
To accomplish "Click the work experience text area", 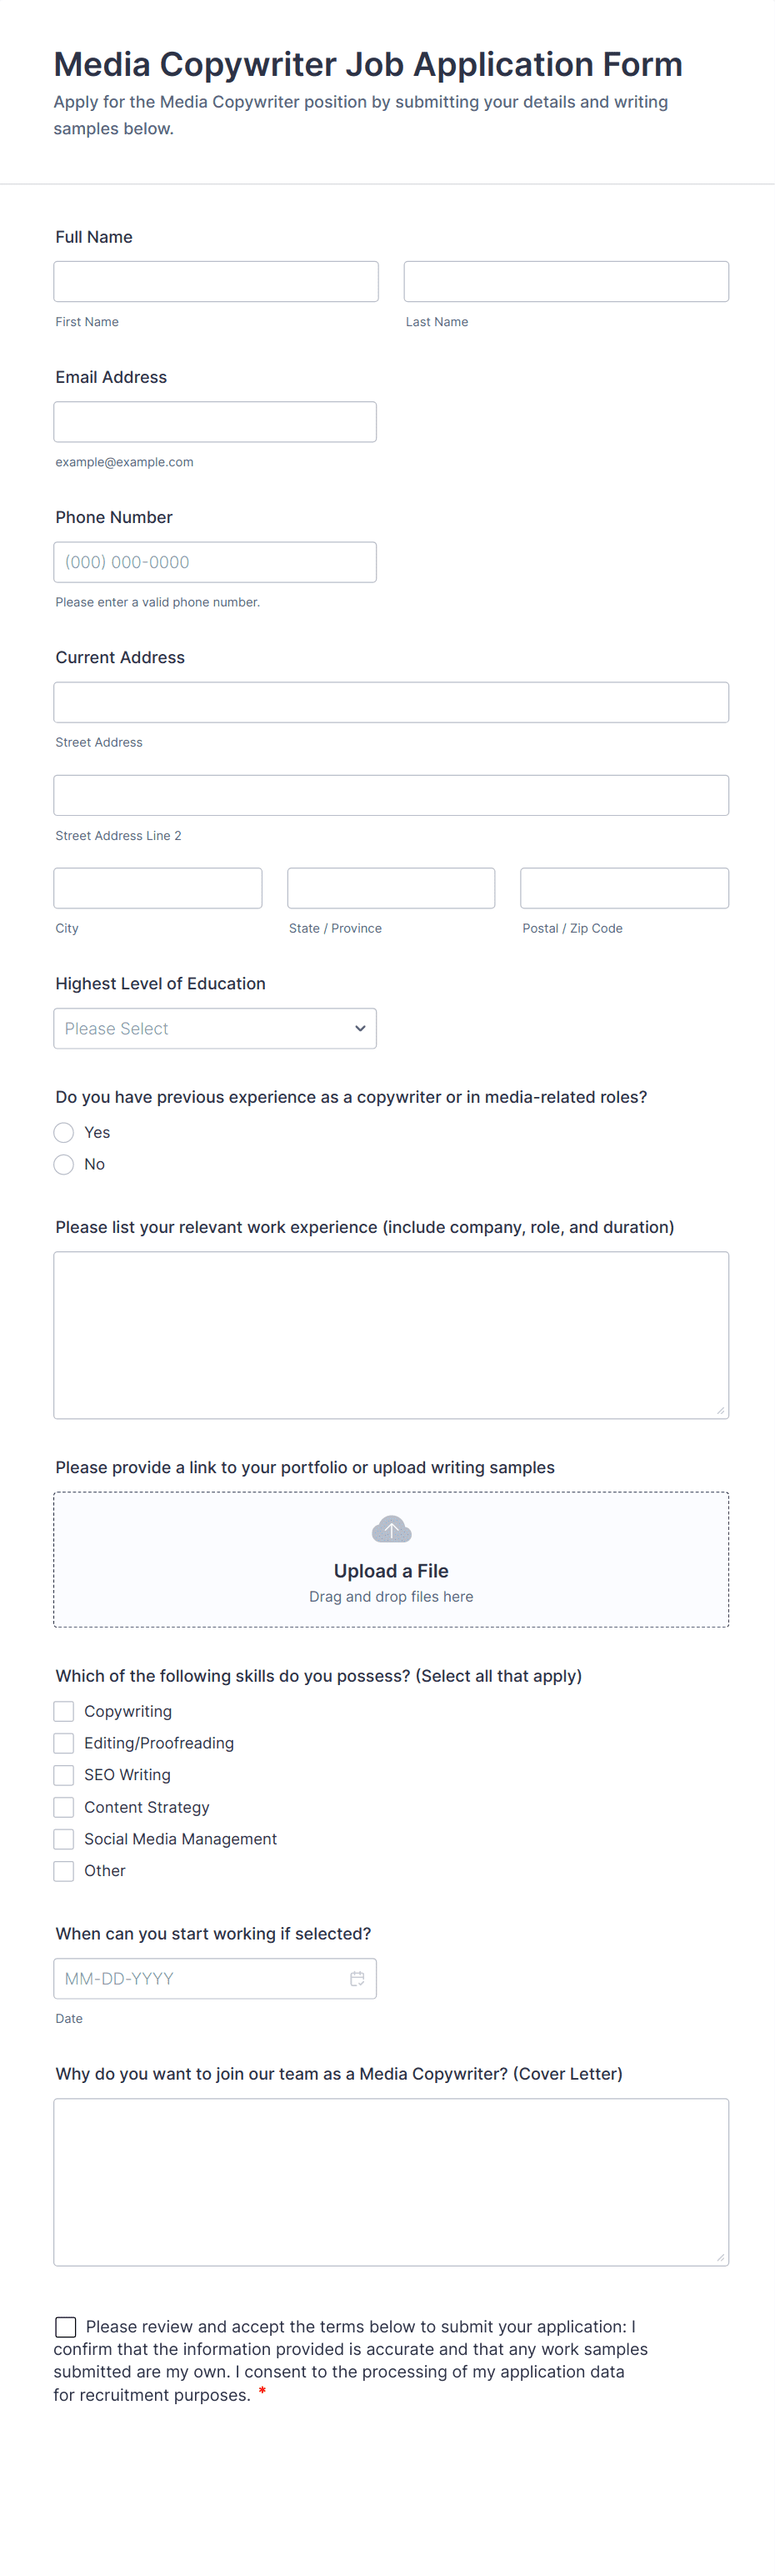I will (391, 1335).
